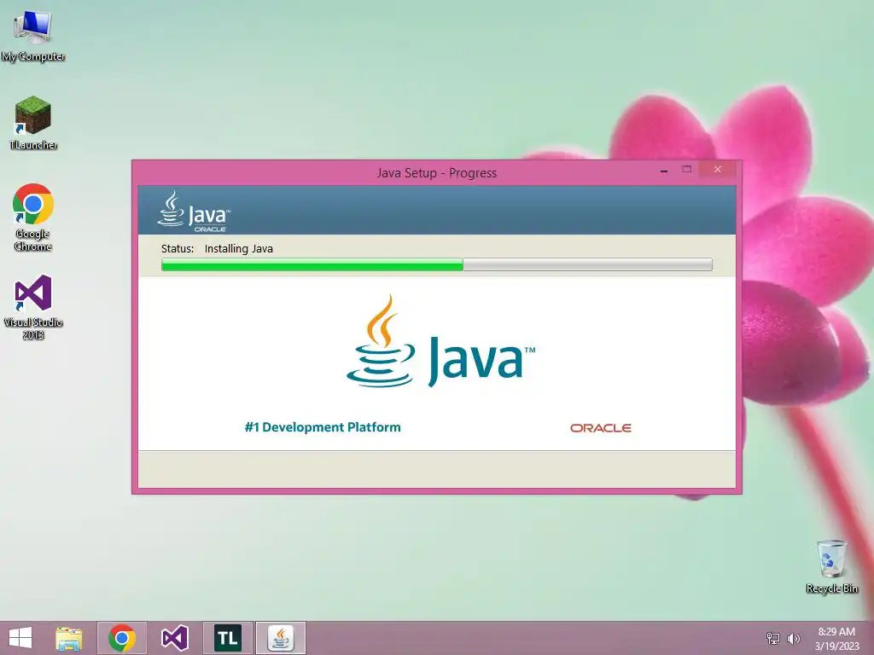Click the "#1 Development Platform" text
The height and width of the screenshot is (655, 874).
(323, 427)
